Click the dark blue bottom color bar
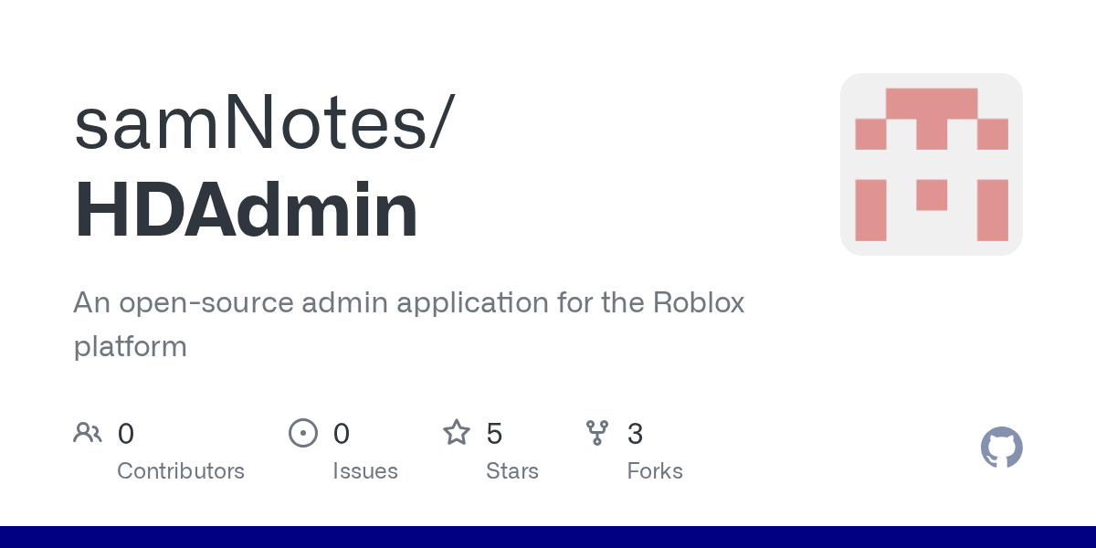 point(548,537)
